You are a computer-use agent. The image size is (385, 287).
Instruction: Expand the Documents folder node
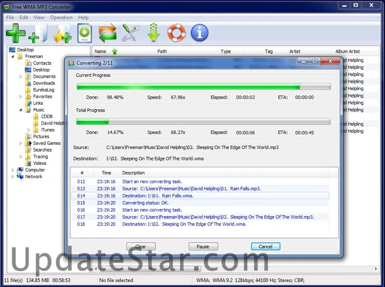[x=21, y=77]
